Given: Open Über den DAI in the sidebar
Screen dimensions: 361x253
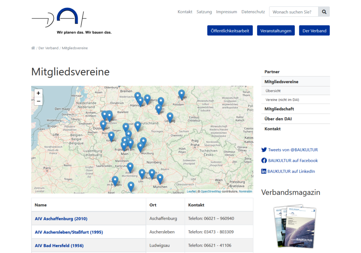Looking at the screenshot, I should (296, 119).
